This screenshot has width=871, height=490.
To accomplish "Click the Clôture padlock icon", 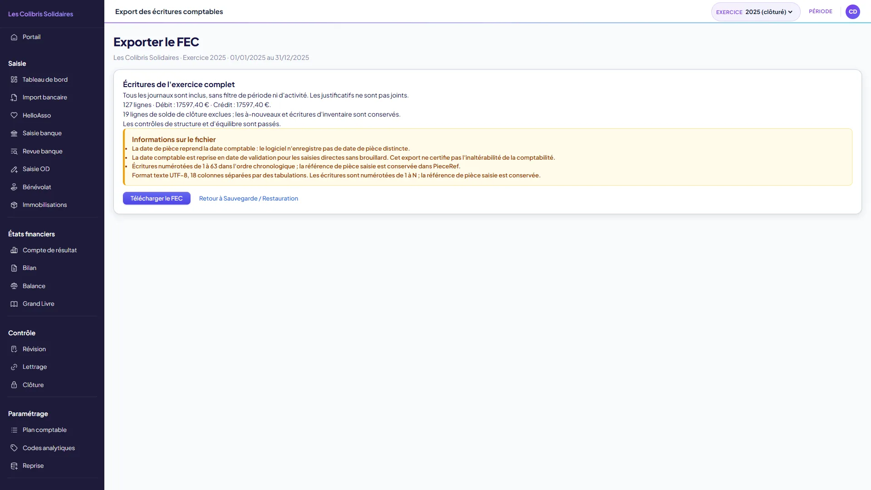I will (14, 385).
